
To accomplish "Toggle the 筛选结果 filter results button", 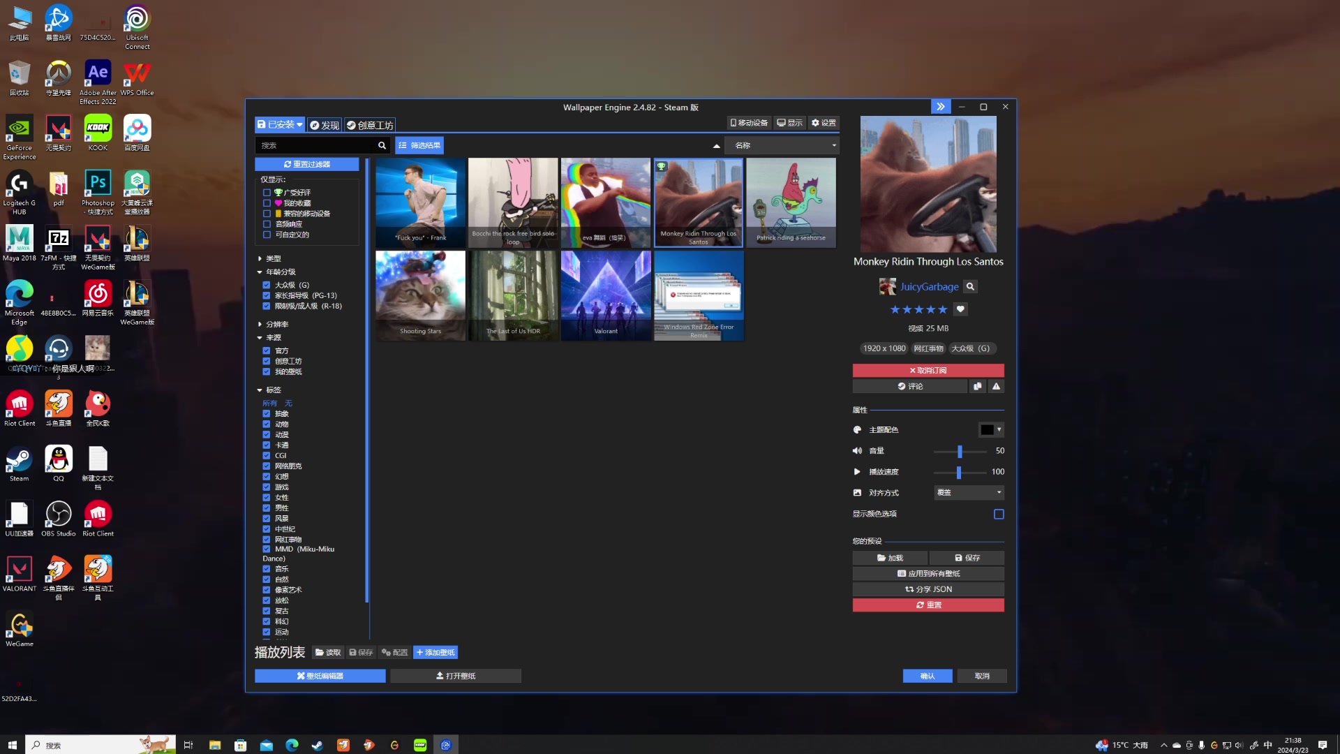I will tap(419, 145).
